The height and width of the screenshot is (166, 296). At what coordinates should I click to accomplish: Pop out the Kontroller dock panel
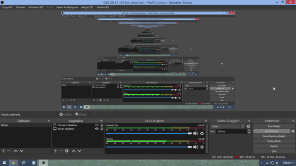293,121
